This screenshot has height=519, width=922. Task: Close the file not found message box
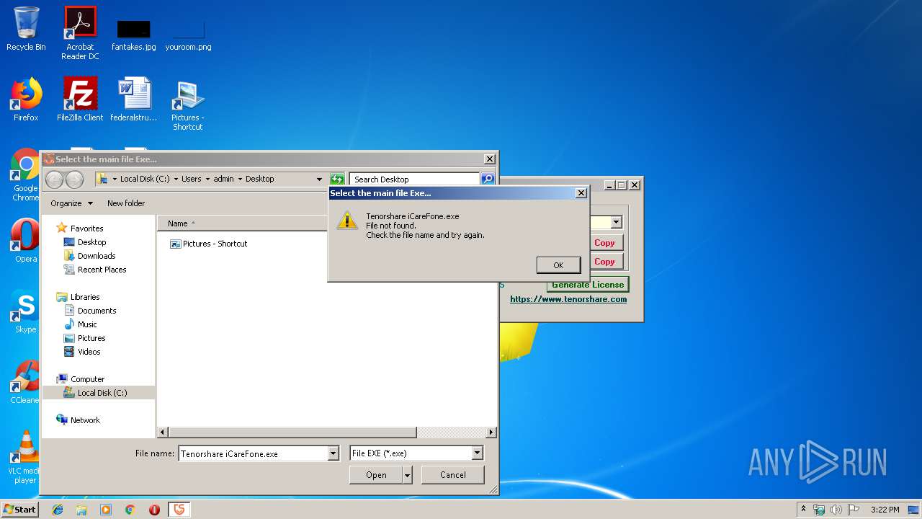point(581,193)
